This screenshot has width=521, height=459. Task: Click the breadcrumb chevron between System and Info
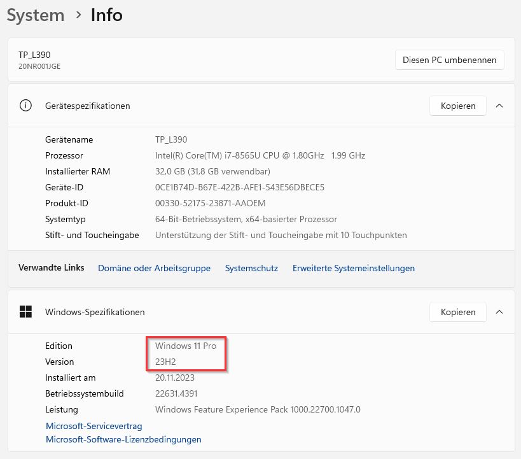tap(78, 15)
